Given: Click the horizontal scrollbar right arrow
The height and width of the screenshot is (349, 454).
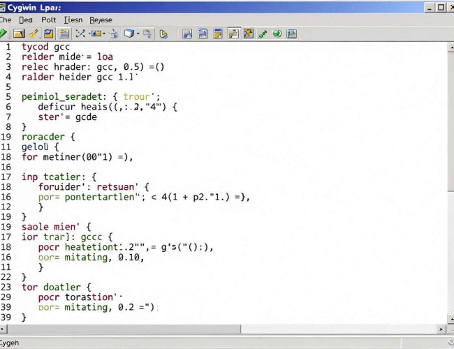Looking at the screenshot, I should [x=441, y=329].
